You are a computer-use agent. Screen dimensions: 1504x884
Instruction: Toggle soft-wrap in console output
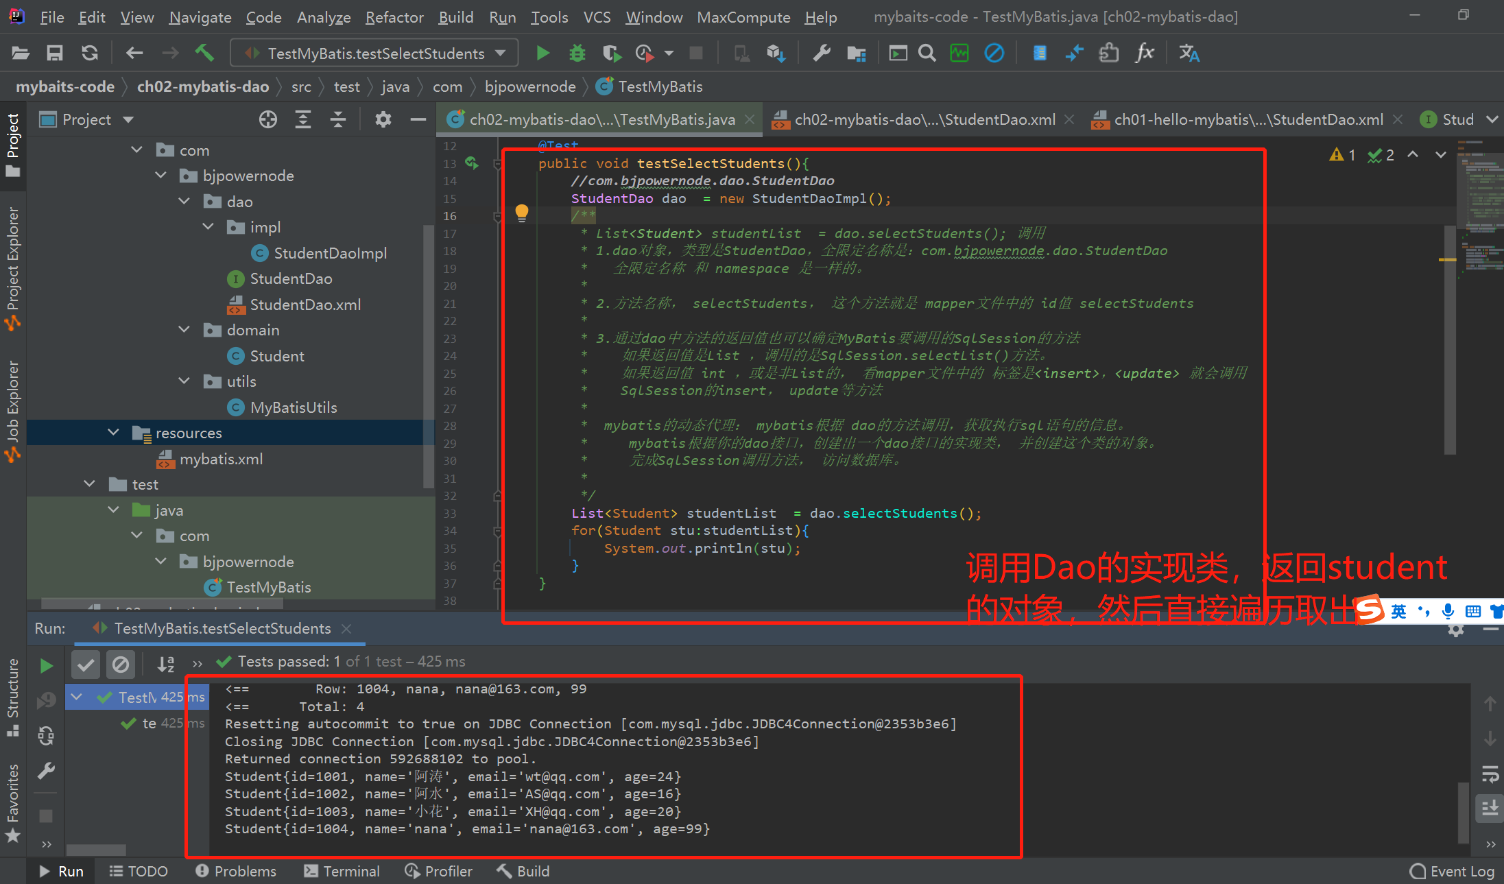pos(1490,774)
